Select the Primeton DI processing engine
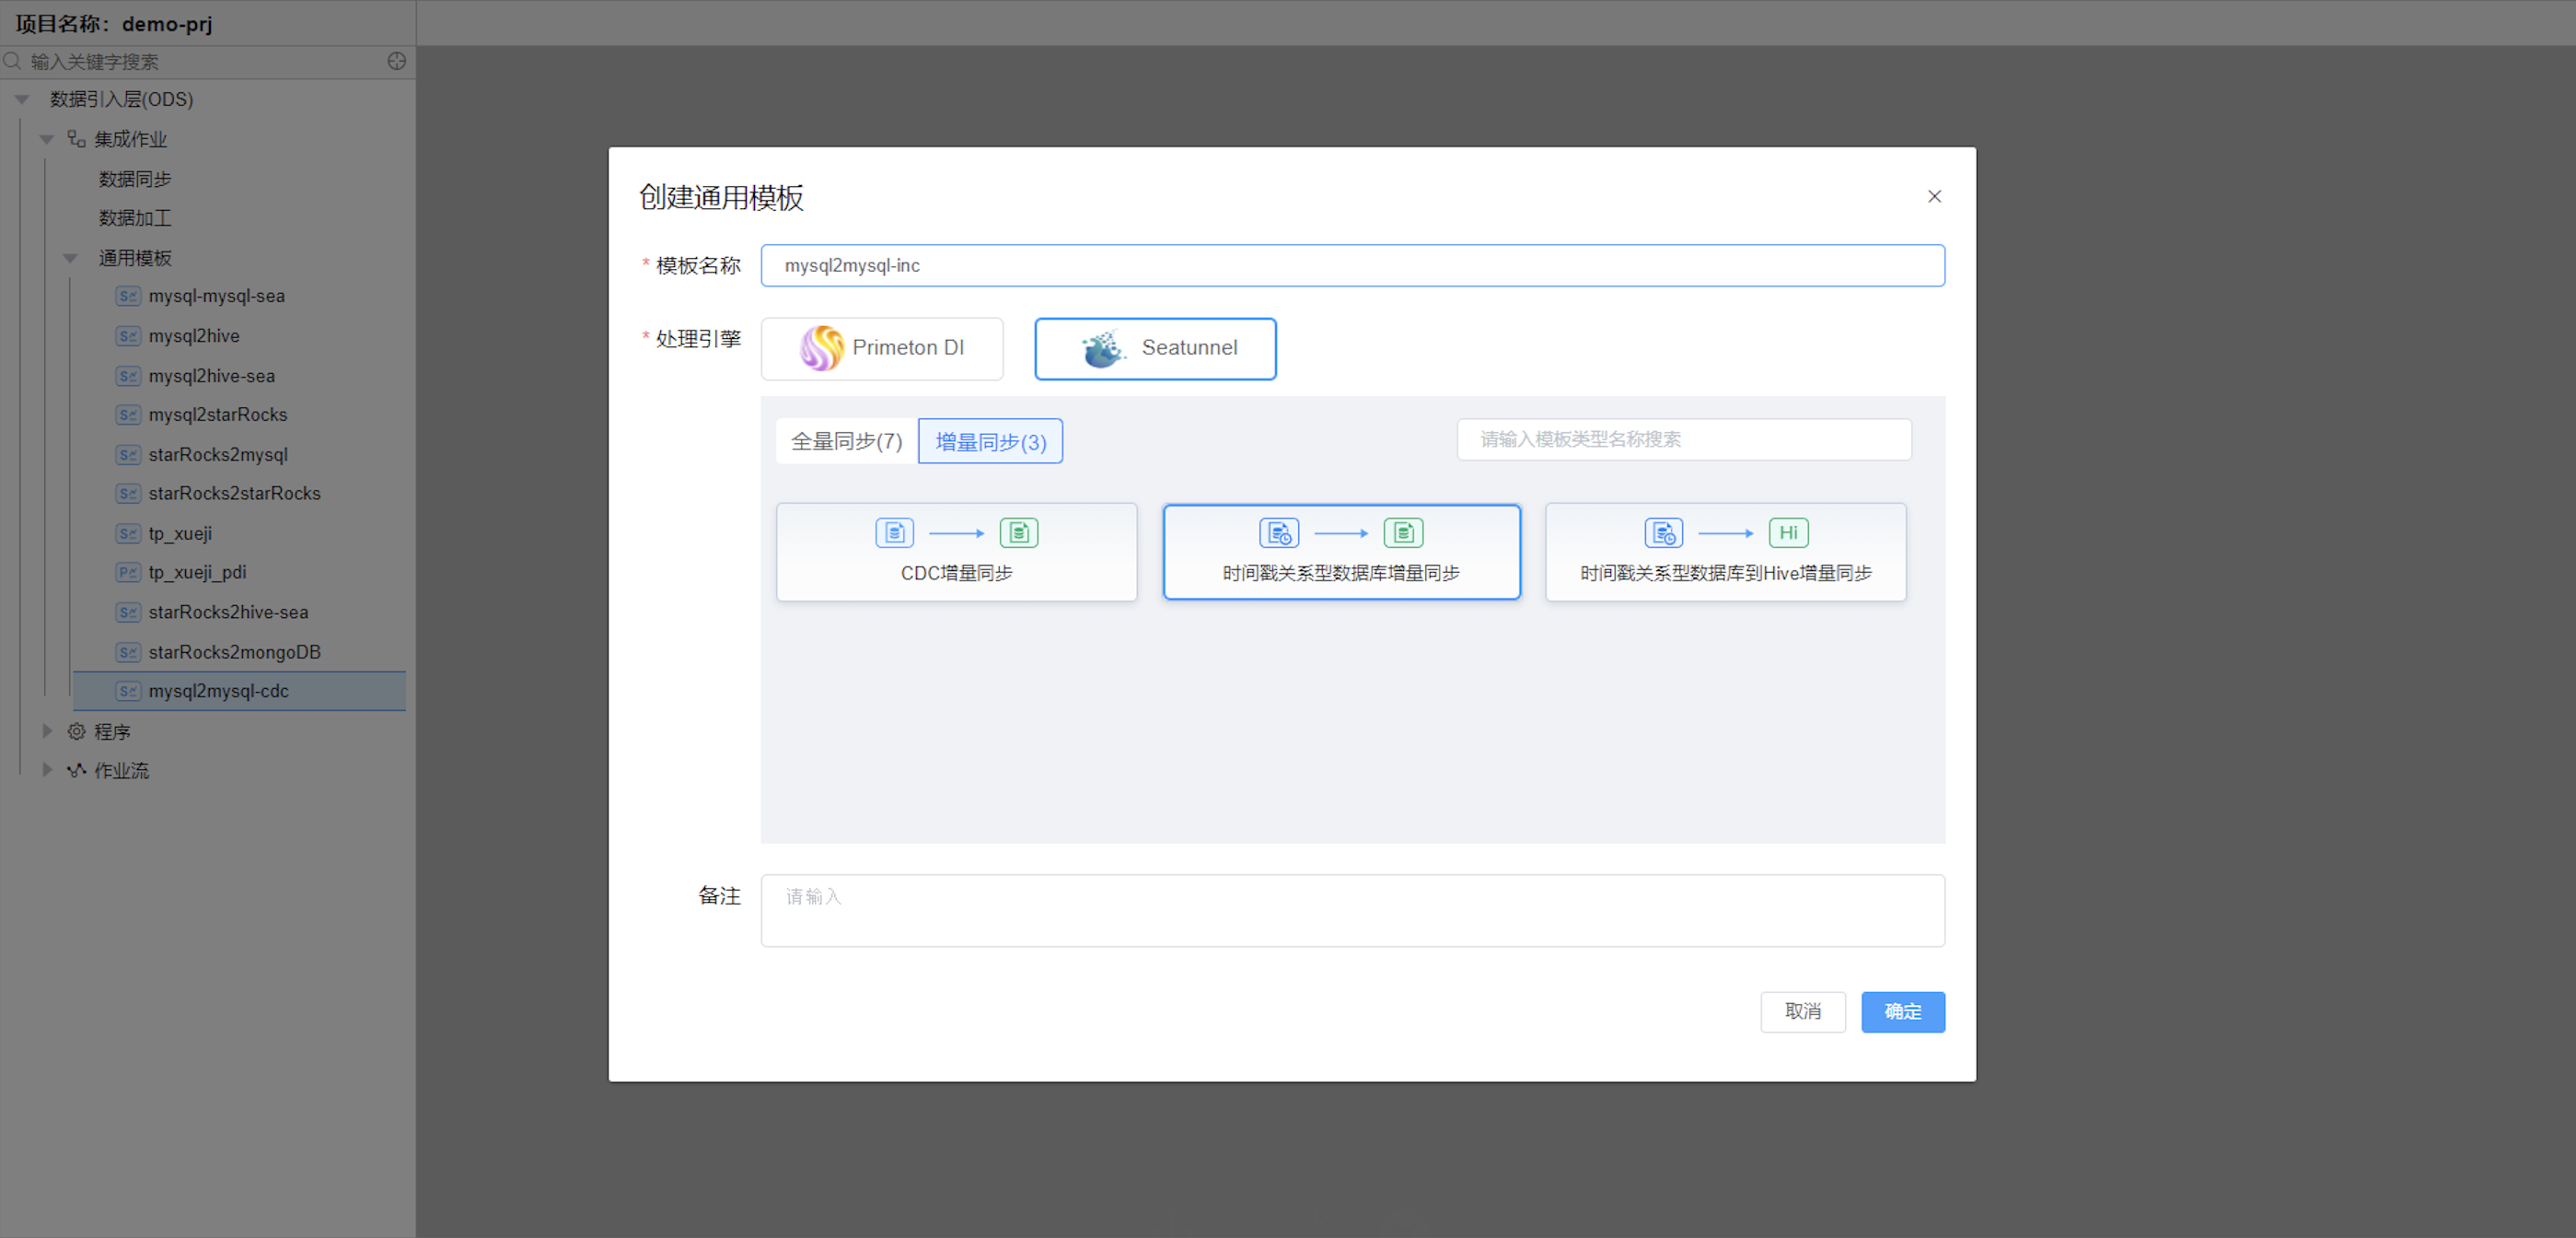The image size is (2576, 1238). (881, 348)
